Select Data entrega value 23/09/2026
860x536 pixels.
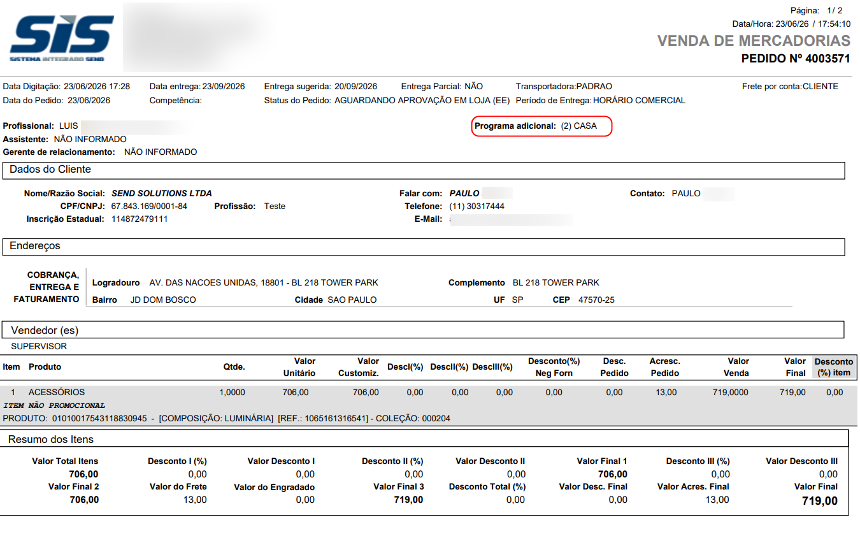pos(224,86)
